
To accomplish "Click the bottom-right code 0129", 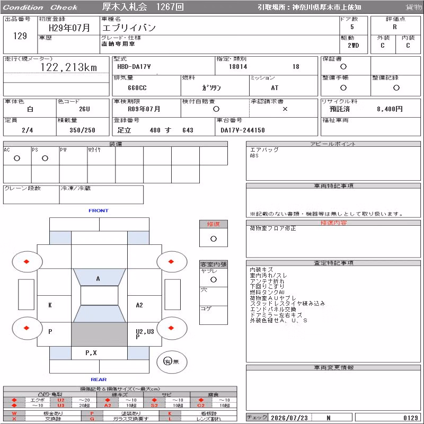I will coord(411,418).
